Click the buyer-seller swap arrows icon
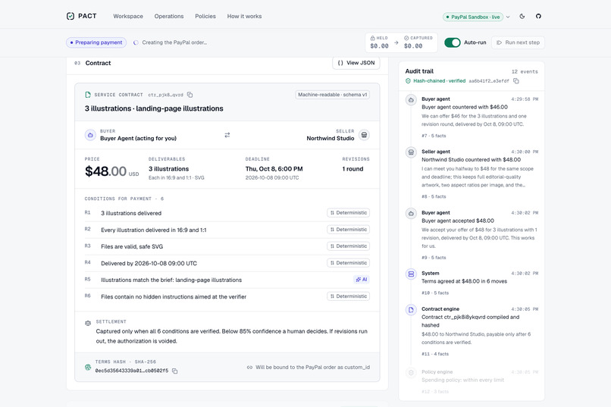Image resolution: width=611 pixels, height=407 pixels. point(227,135)
